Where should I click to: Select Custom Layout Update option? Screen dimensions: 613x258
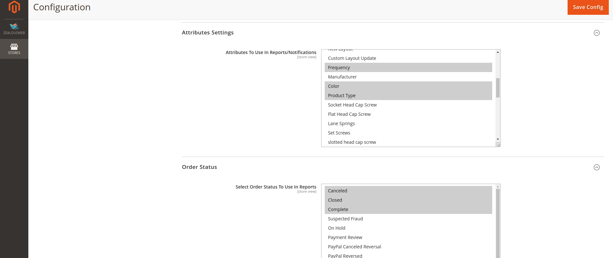[352, 58]
